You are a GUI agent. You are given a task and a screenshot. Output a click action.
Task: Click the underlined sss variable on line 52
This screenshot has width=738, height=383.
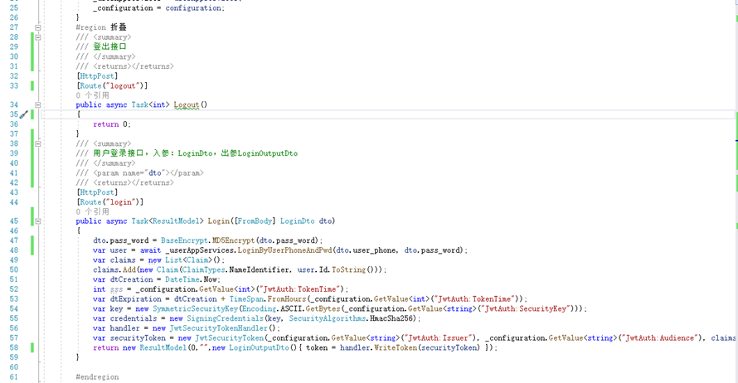click(x=116, y=289)
